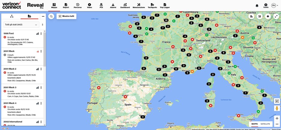
Task: Open the Guida help icon
Action: tap(266, 6)
